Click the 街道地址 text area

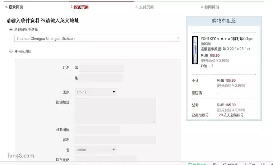click(x=115, y=111)
